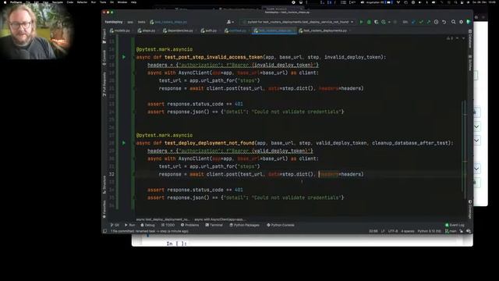Open the Structure side panel

point(104,185)
